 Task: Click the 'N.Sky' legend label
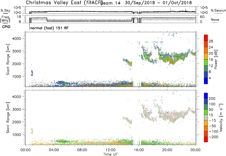(x=5, y=10)
